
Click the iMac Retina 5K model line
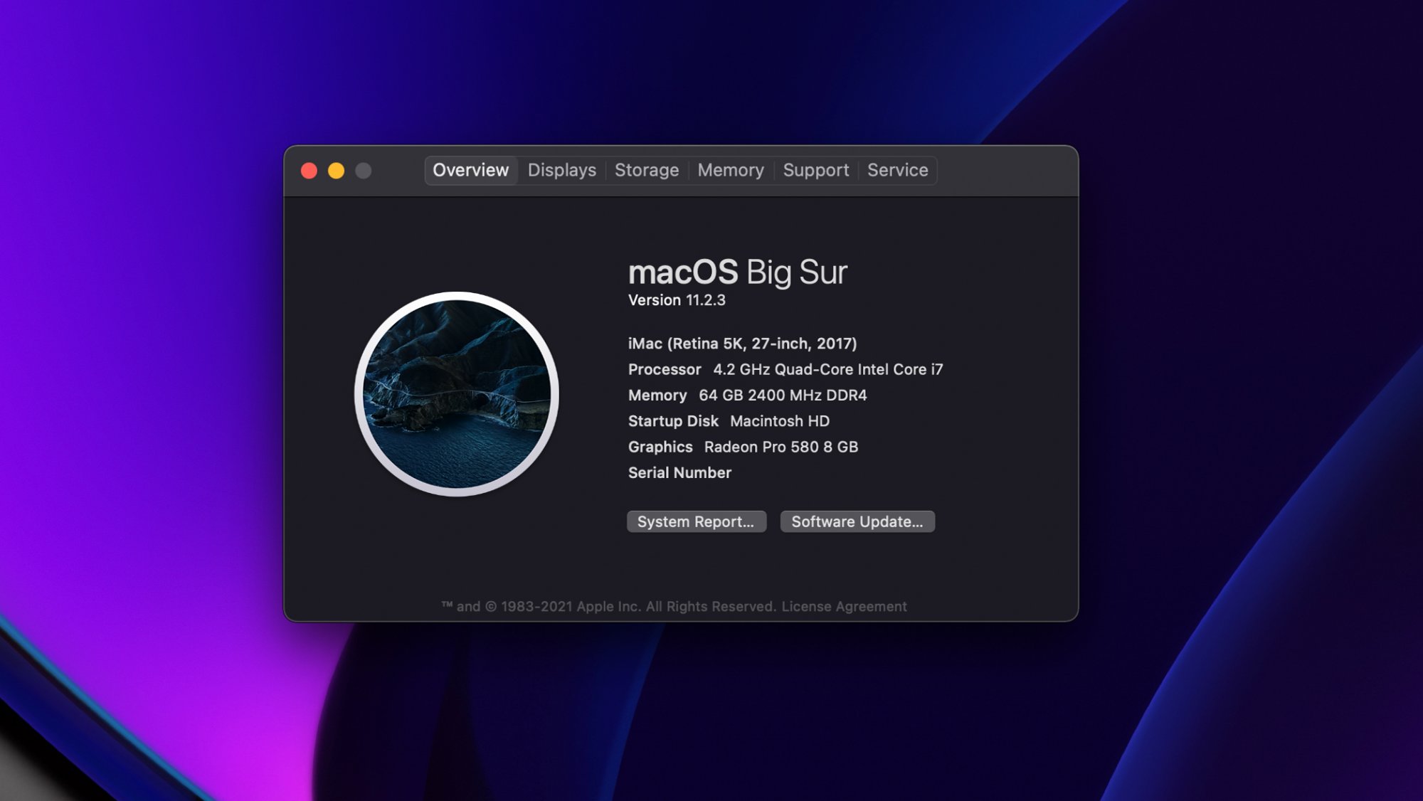(741, 344)
